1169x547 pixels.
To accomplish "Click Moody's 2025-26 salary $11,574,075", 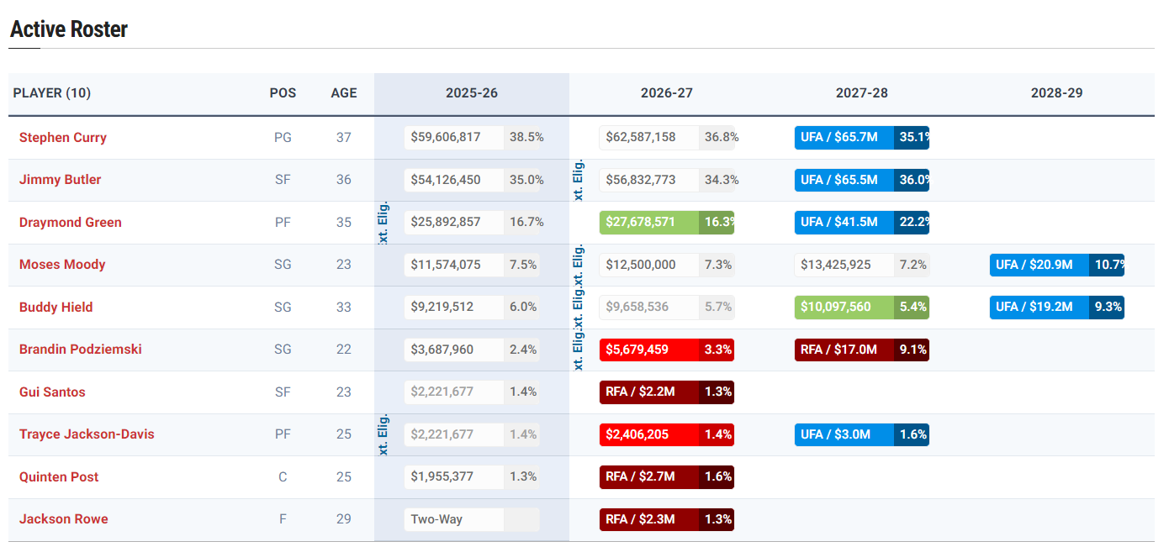I will (x=454, y=265).
